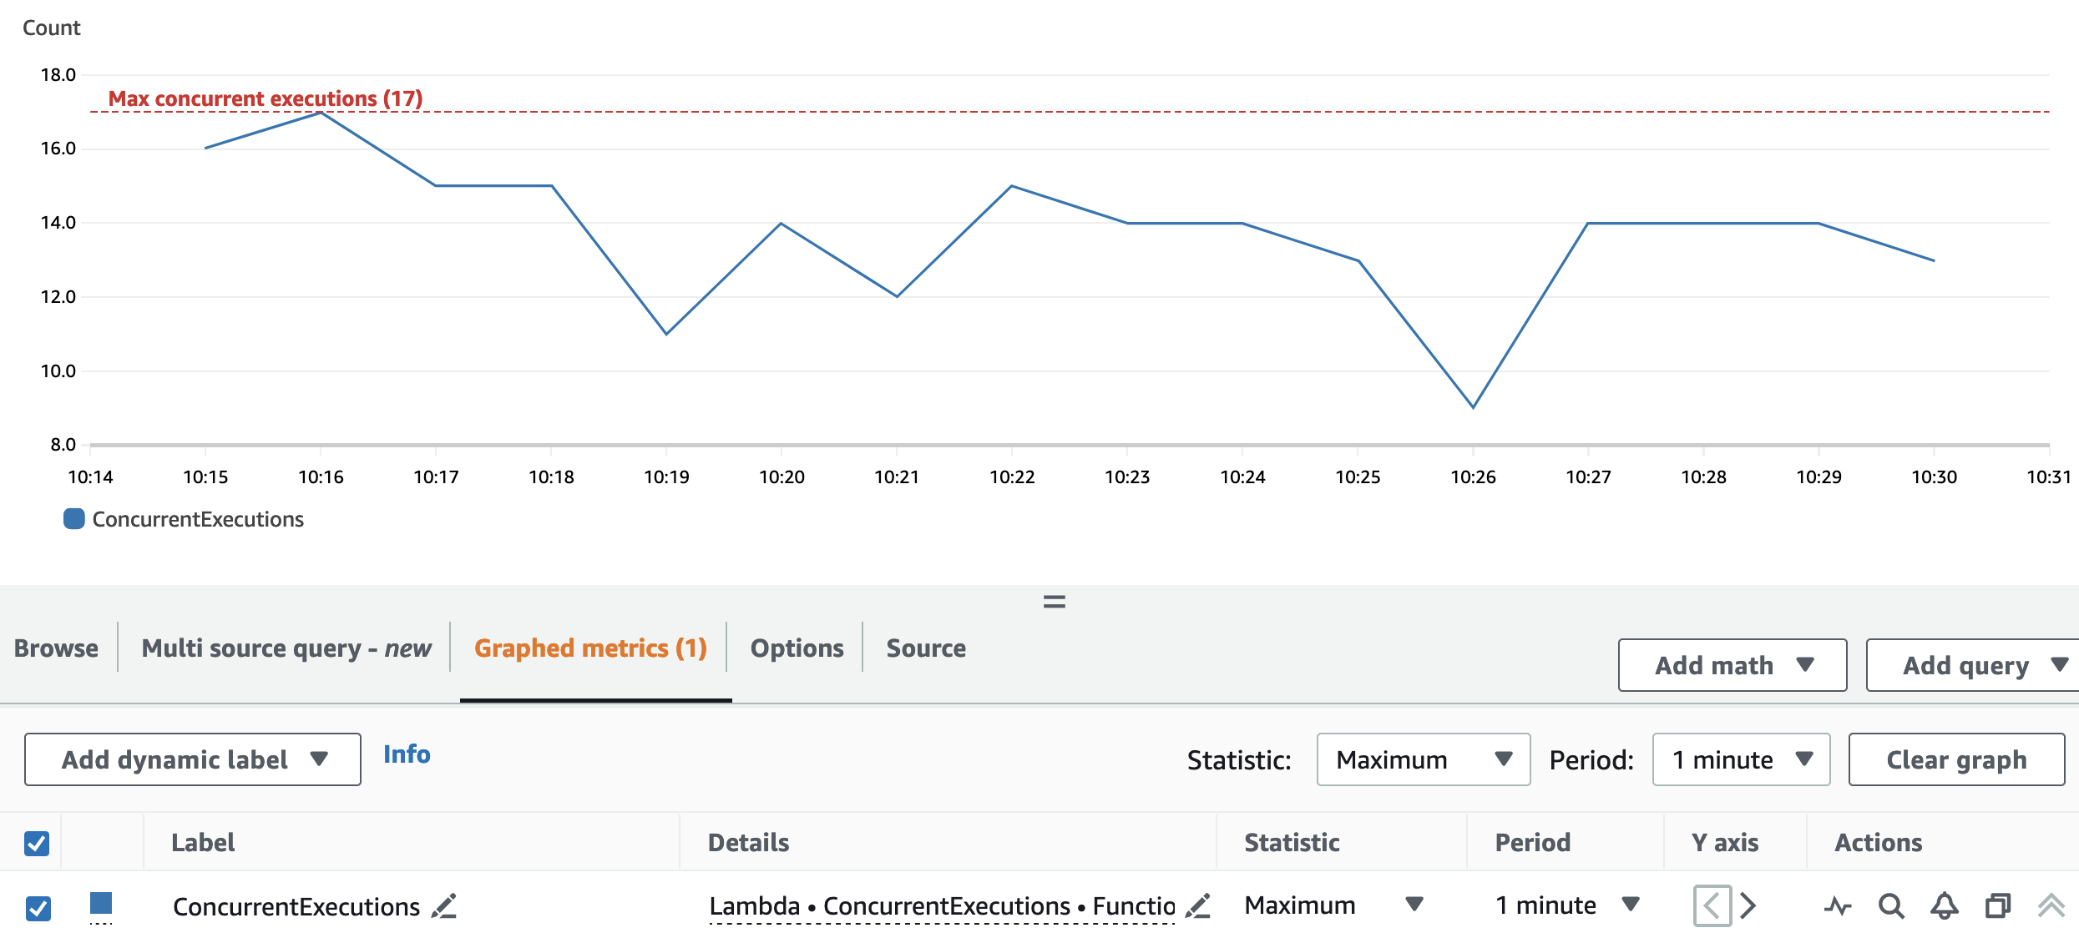Open the Source tab
This screenshot has width=2079, height=938.
click(926, 648)
